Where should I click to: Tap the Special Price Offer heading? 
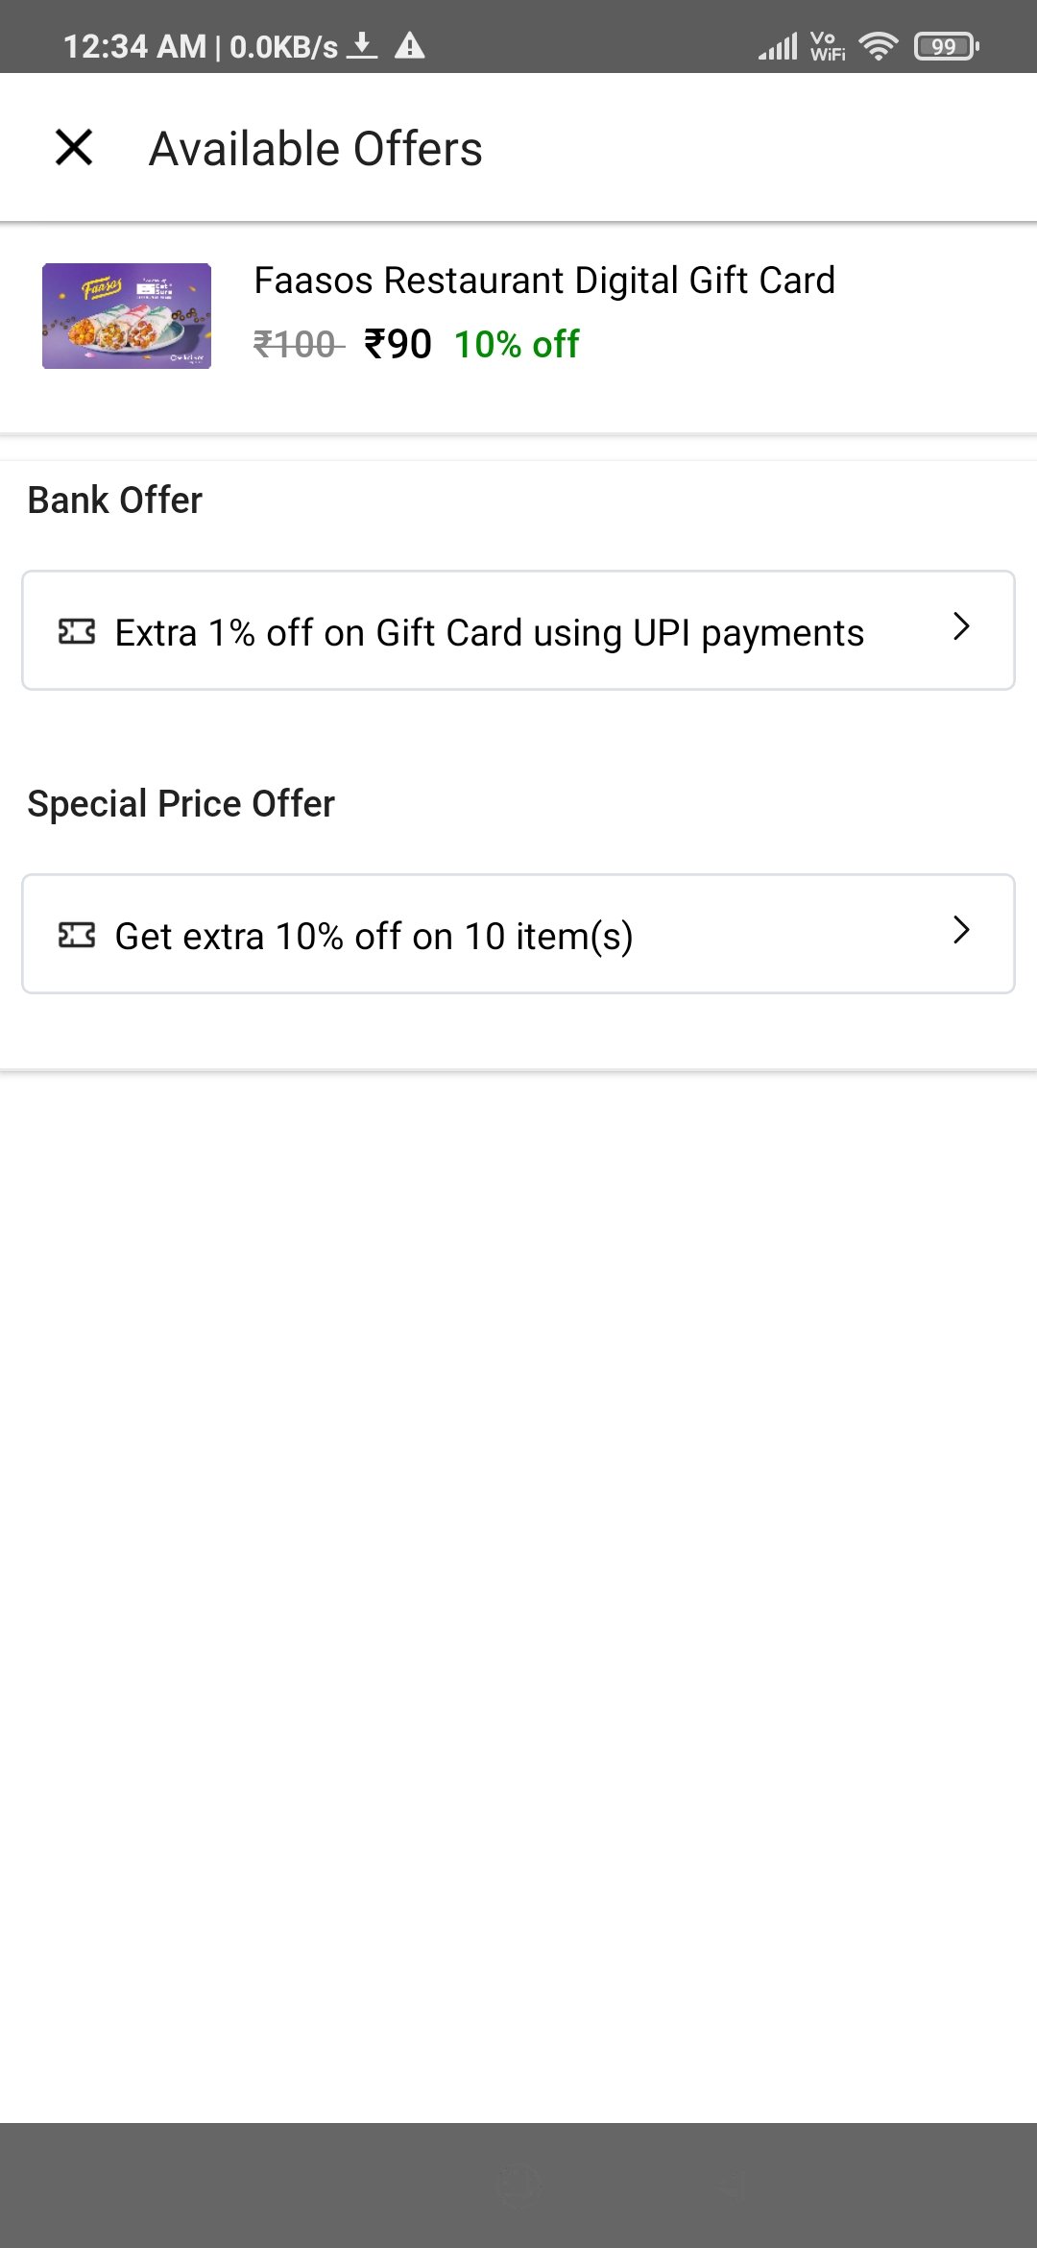(x=181, y=804)
